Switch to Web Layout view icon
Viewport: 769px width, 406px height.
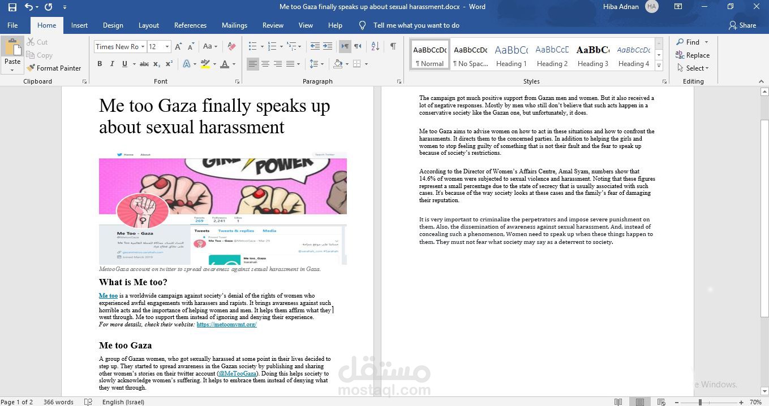click(x=660, y=401)
